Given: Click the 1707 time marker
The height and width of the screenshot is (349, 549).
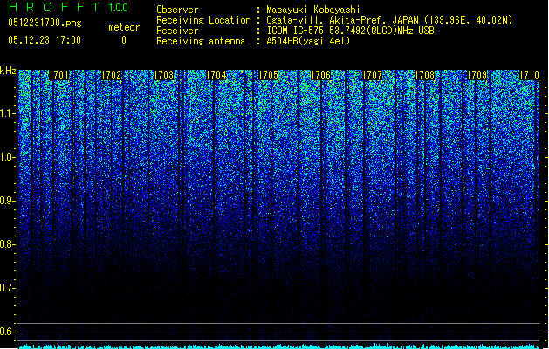Looking at the screenshot, I should [x=372, y=75].
